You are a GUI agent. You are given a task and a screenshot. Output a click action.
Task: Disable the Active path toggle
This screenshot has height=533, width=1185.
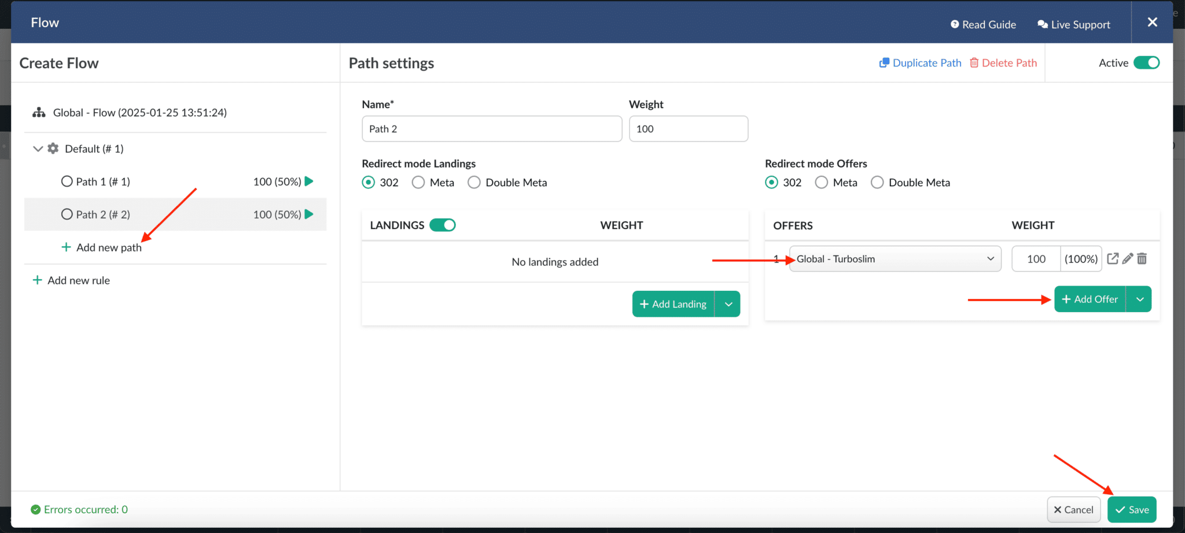point(1147,62)
